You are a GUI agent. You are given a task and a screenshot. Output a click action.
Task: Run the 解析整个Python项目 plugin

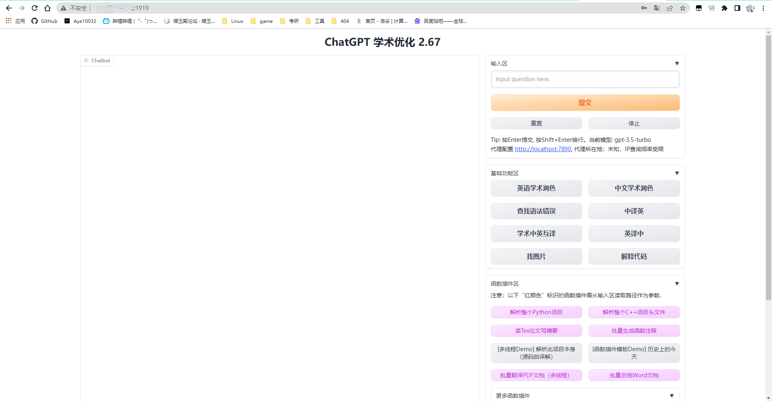(x=536, y=312)
